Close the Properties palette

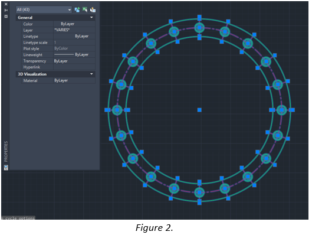pyautogui.click(x=6, y=4)
